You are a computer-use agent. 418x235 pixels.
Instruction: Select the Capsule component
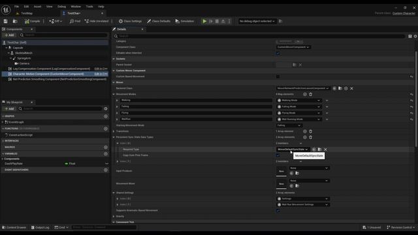point(18,48)
